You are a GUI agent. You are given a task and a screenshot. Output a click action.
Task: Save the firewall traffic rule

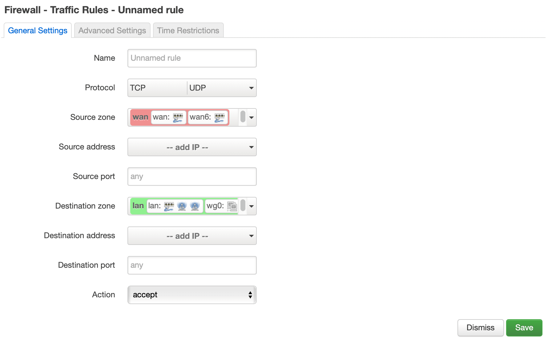(x=524, y=328)
